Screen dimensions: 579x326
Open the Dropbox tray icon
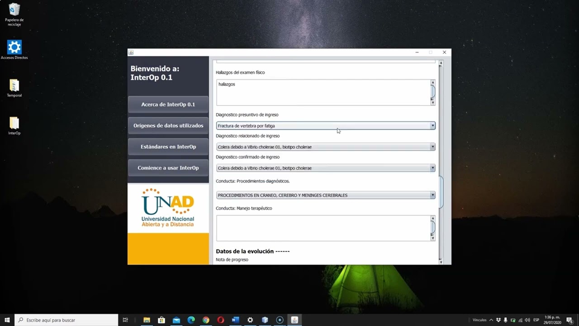498,320
